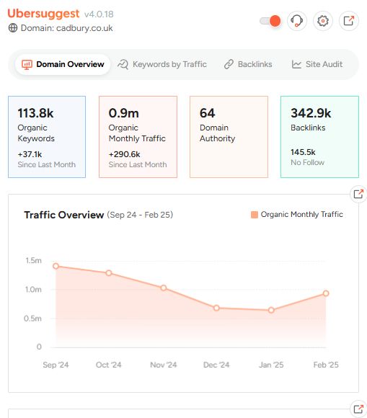
Task: Click the Sep '24 axis label
Action: [56, 365]
